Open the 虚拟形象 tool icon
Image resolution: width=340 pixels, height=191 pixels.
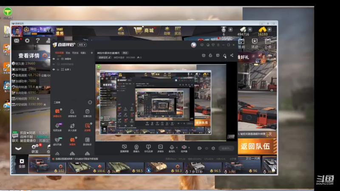coord(57,141)
